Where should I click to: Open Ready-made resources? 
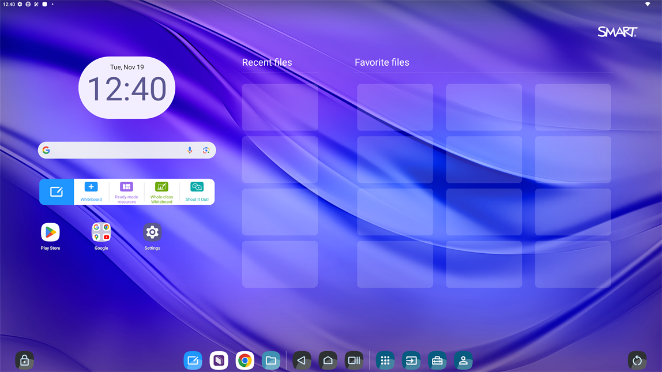[126, 191]
